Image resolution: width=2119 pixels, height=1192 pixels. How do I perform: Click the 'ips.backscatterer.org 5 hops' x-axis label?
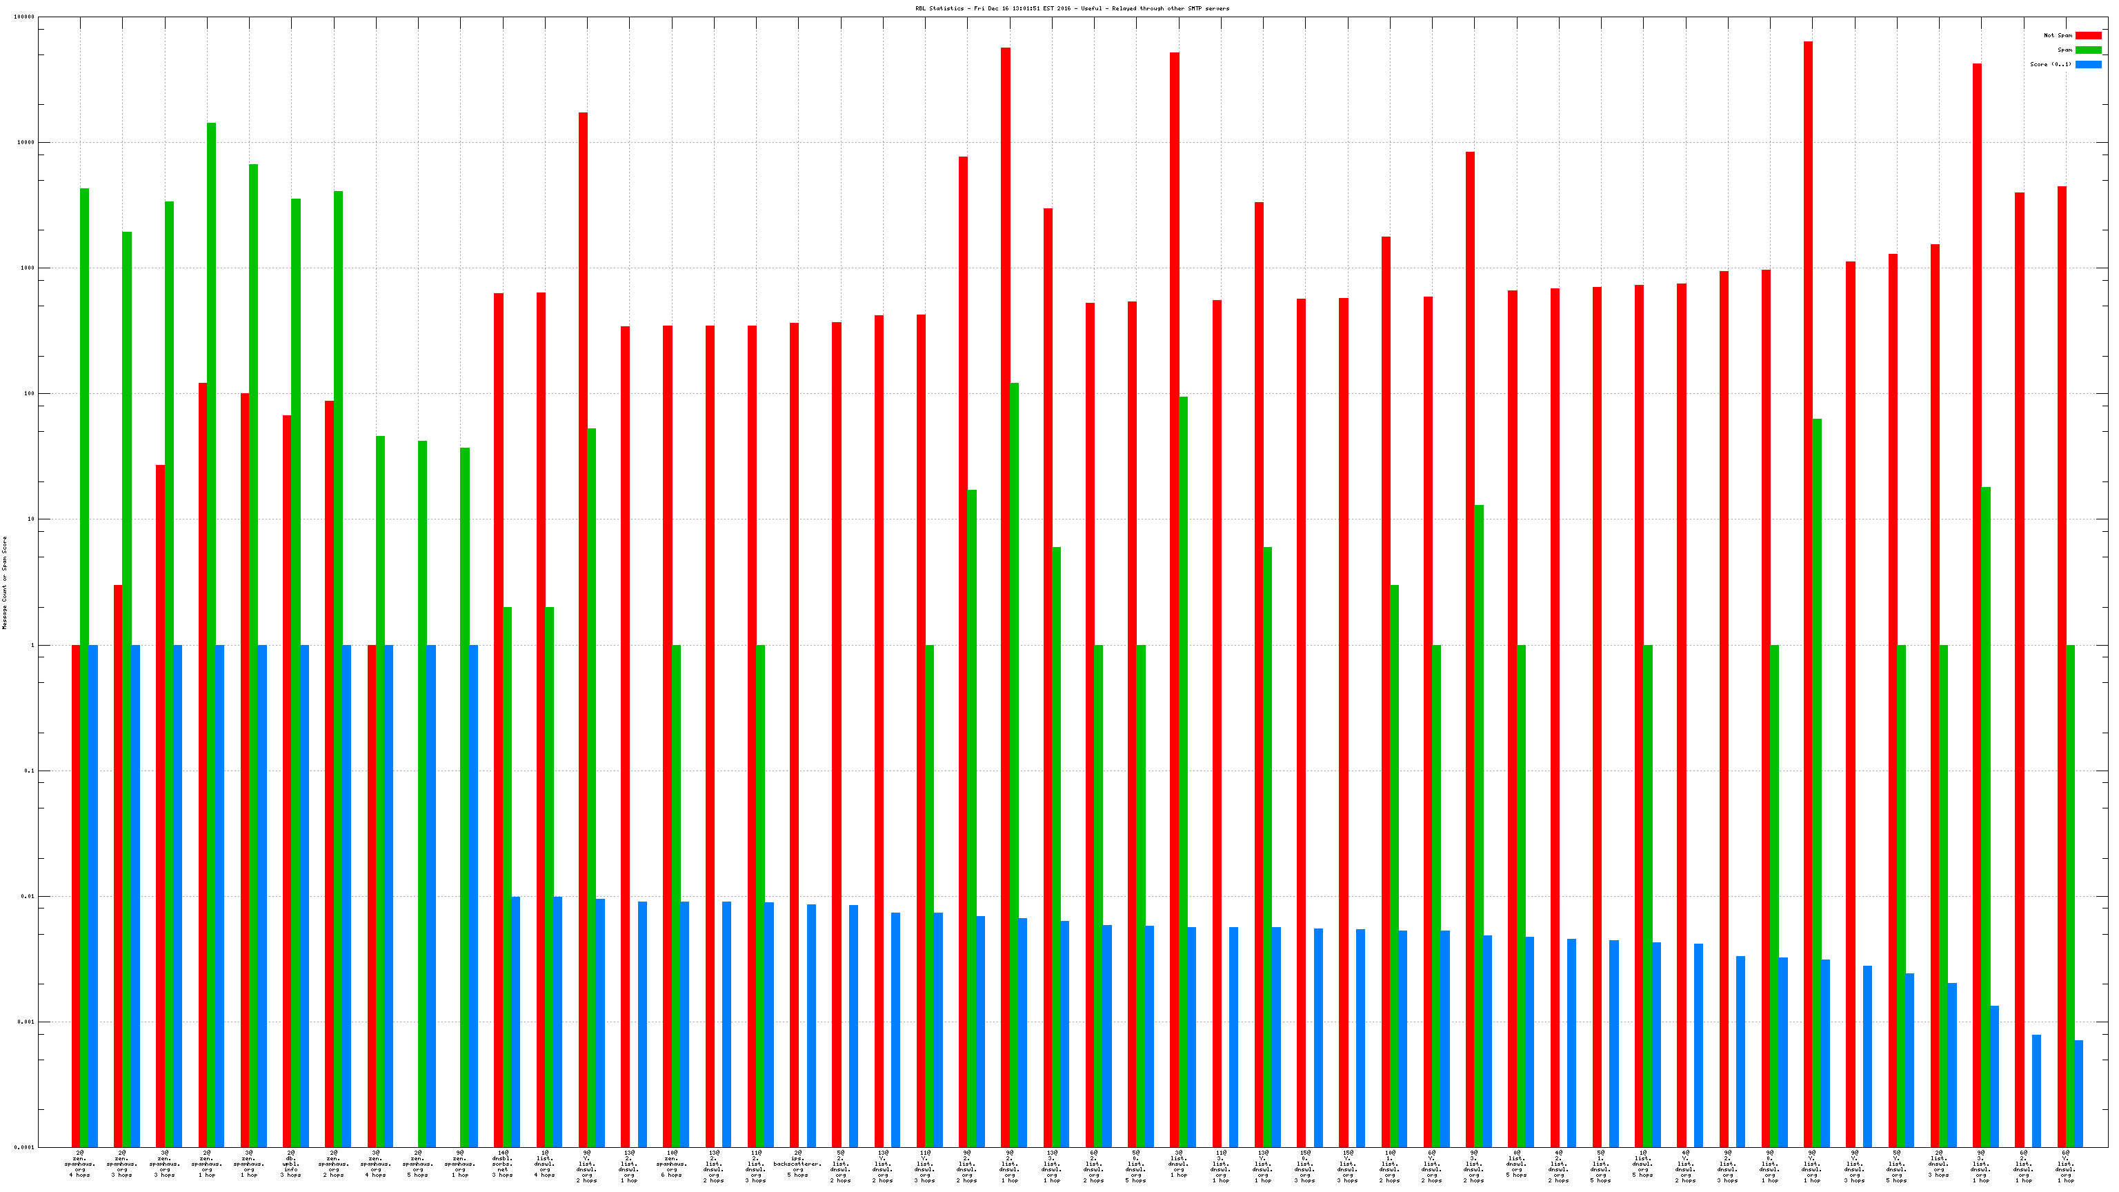point(798,1163)
